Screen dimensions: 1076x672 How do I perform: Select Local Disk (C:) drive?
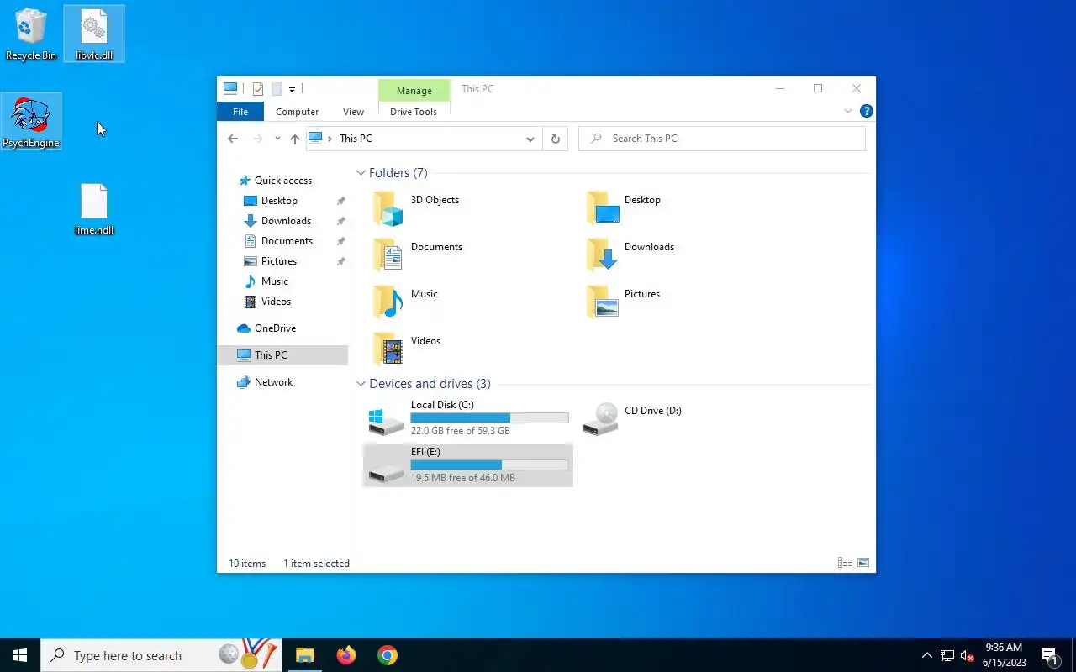pyautogui.click(x=468, y=418)
